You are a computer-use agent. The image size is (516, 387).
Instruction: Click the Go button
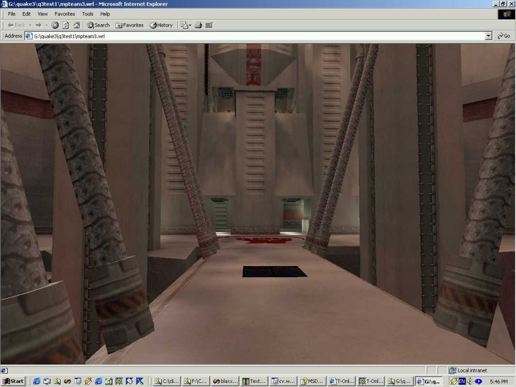click(503, 36)
